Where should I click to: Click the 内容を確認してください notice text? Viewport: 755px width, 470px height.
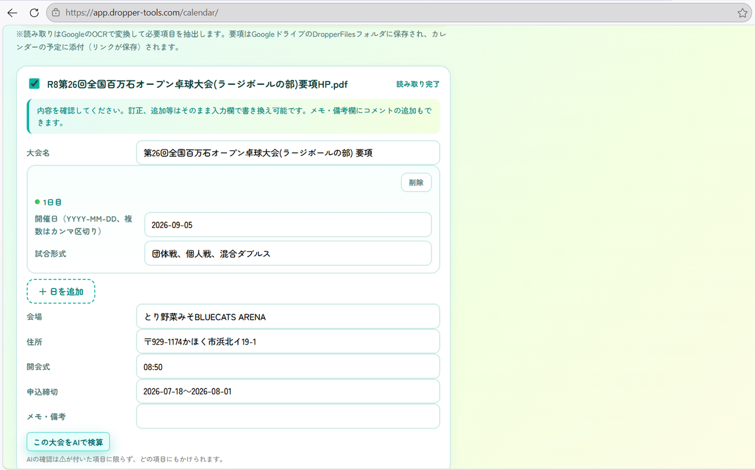pos(234,116)
